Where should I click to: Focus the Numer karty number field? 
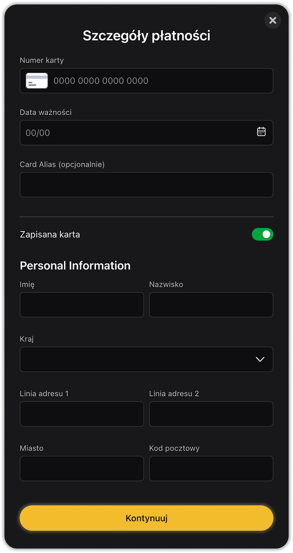coord(159,81)
